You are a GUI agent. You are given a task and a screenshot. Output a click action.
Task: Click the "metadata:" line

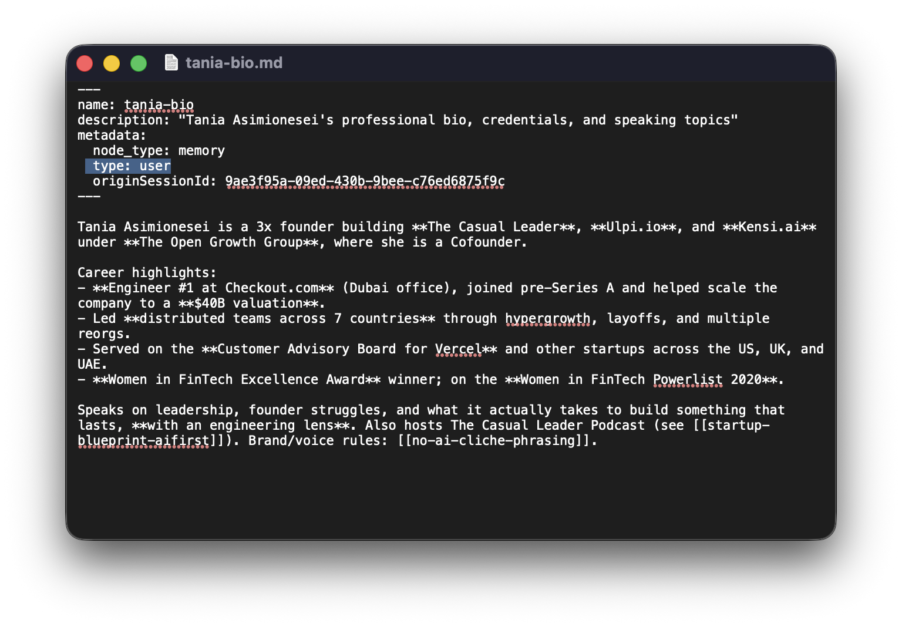tap(112, 136)
